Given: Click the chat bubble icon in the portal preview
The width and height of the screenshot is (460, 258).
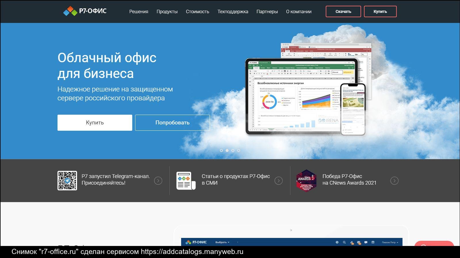Looking at the screenshot, I should [366, 242].
